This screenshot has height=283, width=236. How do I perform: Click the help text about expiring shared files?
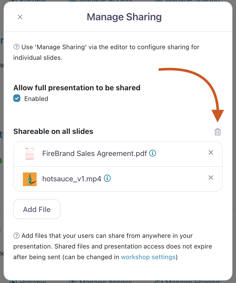112,246
